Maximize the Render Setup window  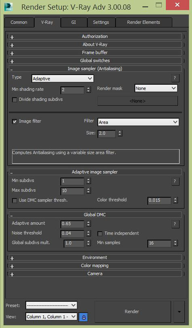point(159,5)
